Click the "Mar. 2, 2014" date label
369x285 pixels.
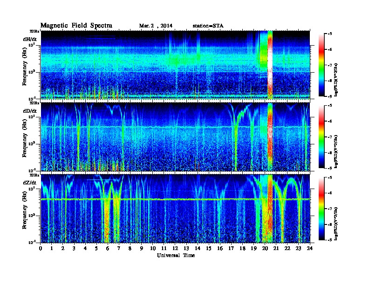click(x=156, y=26)
